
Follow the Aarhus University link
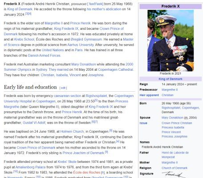[x=81, y=45]
